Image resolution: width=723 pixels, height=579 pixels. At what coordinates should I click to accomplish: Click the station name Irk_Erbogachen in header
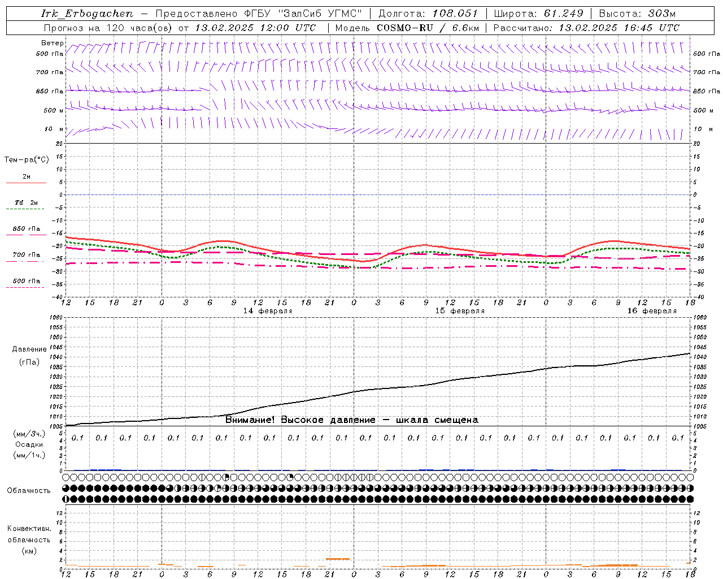(x=87, y=14)
